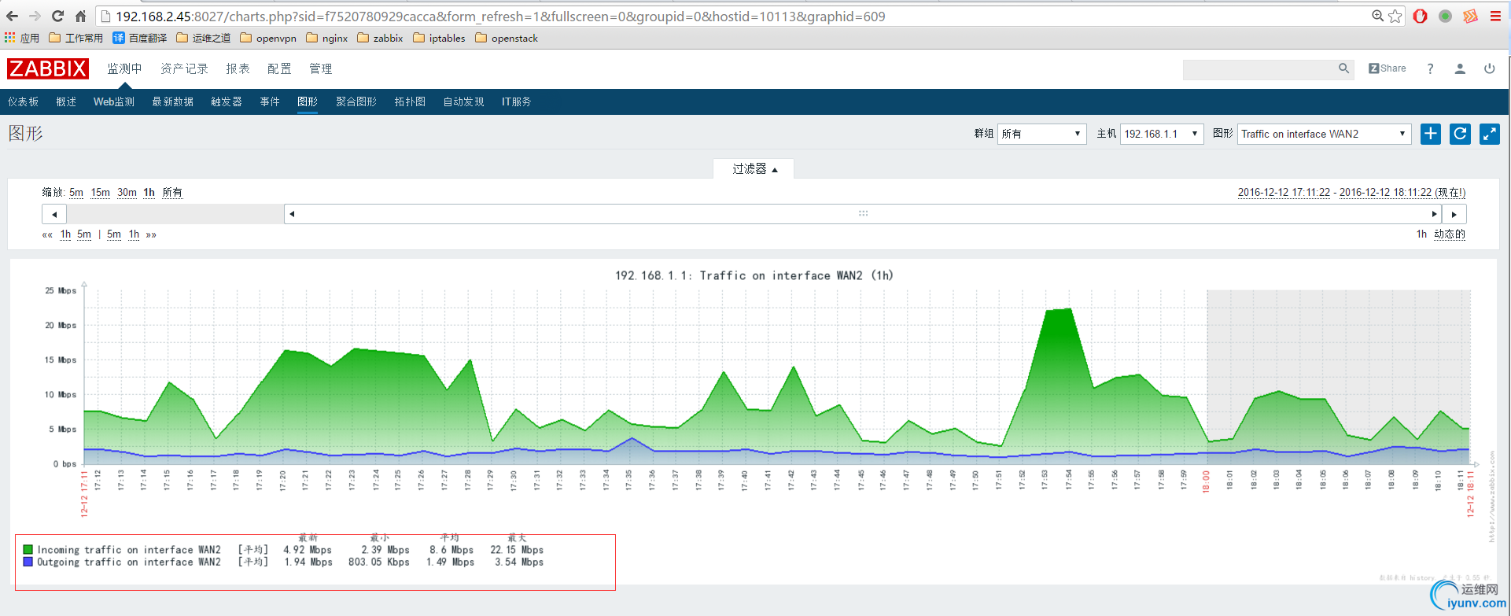Open the browser zoom magnifier icon
The width and height of the screenshot is (1511, 616).
point(1378,16)
